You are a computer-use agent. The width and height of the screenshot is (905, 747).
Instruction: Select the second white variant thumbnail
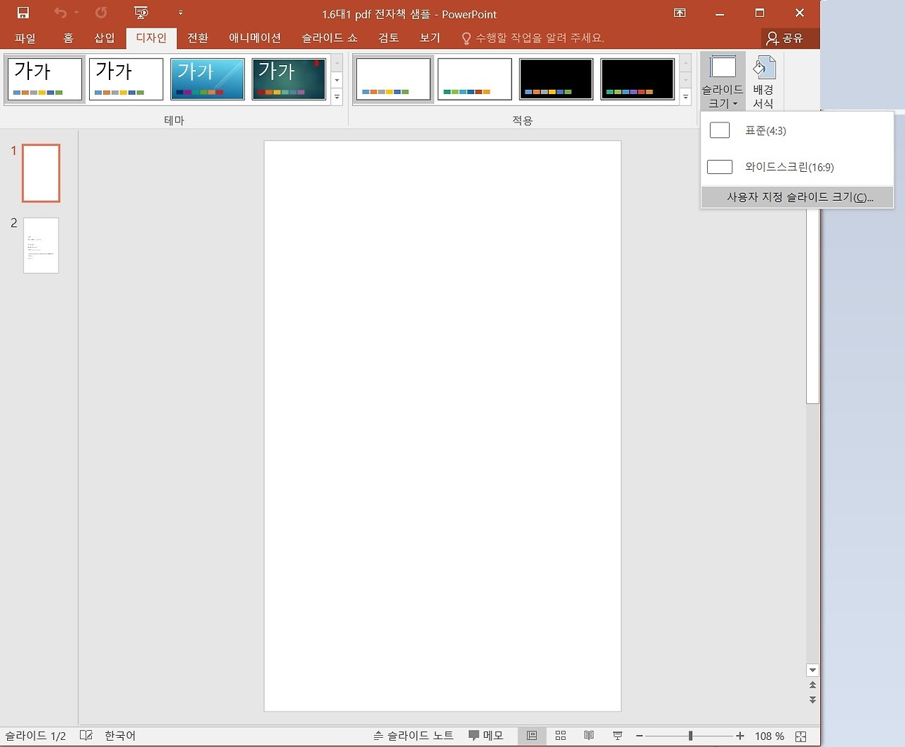474,79
